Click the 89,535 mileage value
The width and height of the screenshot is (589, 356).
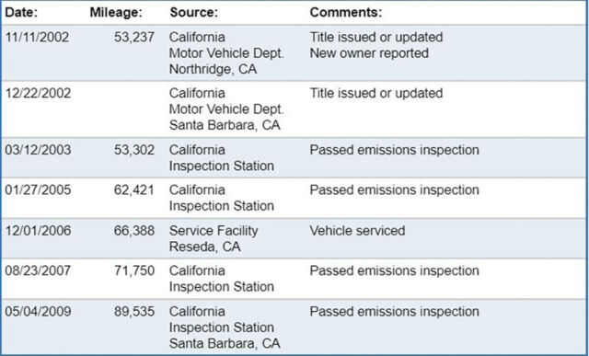coord(134,311)
